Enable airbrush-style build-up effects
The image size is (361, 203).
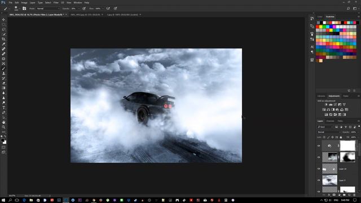coord(108,8)
